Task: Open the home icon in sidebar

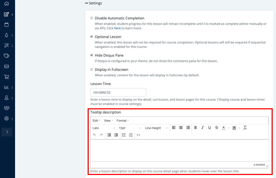Action: [7, 4]
